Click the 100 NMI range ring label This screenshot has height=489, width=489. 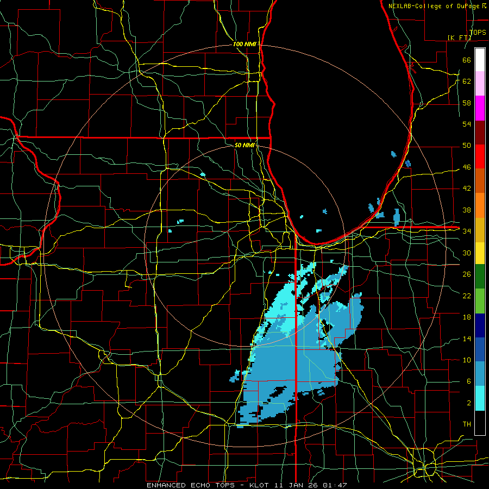pyautogui.click(x=244, y=44)
